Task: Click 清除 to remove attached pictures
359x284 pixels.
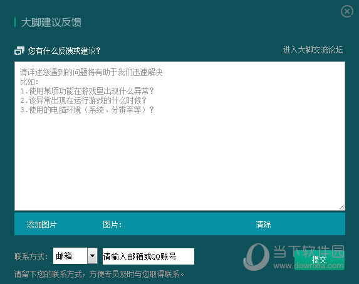Action: pyautogui.click(x=263, y=224)
